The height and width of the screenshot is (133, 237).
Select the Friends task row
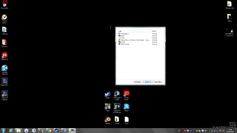(141, 42)
